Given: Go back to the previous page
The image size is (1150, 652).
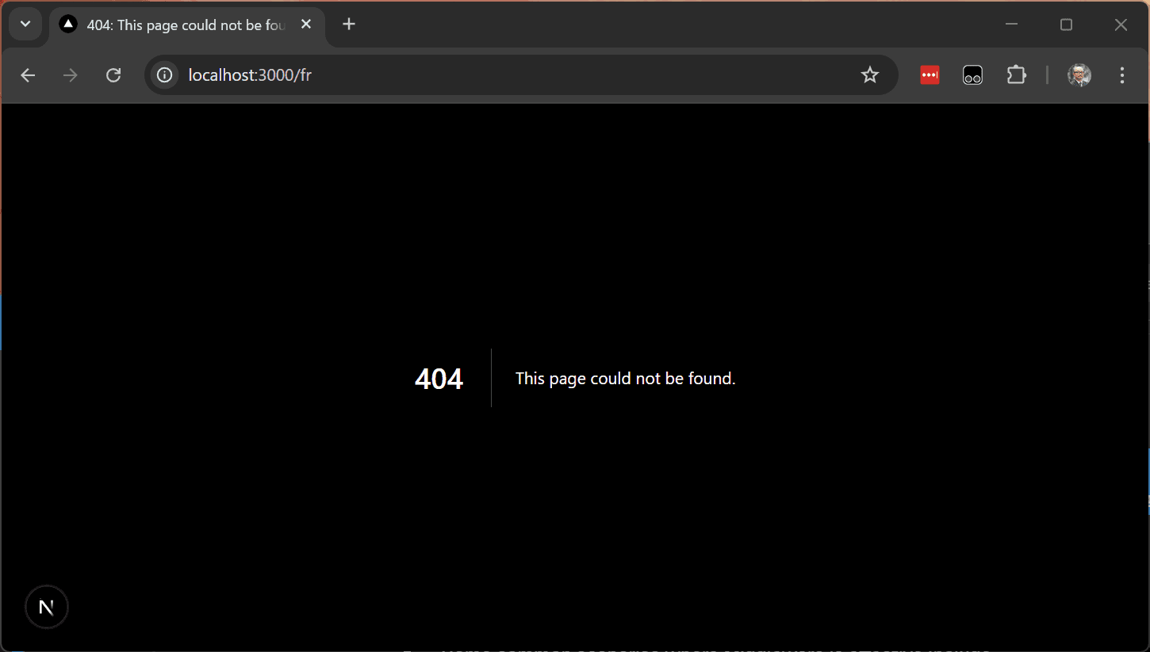Looking at the screenshot, I should (28, 75).
